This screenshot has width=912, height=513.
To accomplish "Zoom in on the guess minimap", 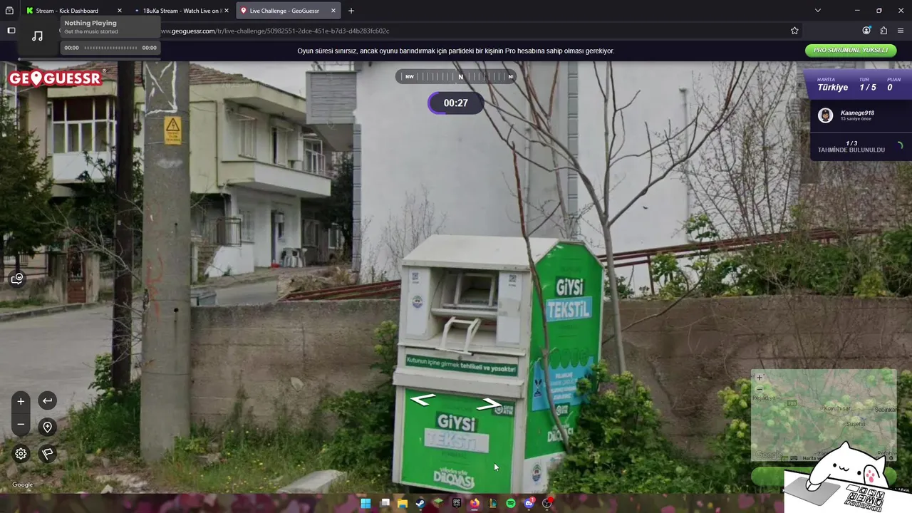I will [760, 378].
